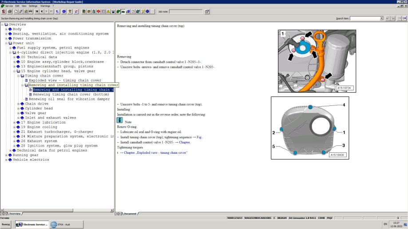Click the Выход button in the taskbar

pyautogui.click(x=6, y=225)
